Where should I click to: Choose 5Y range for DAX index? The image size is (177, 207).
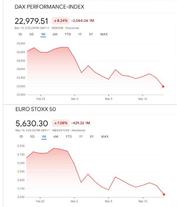point(91,34)
